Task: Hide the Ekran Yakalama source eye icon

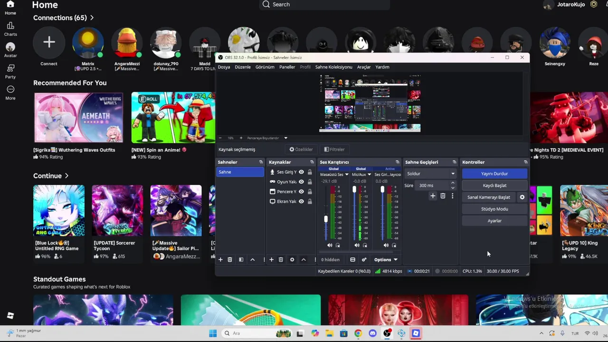Action: (301, 201)
